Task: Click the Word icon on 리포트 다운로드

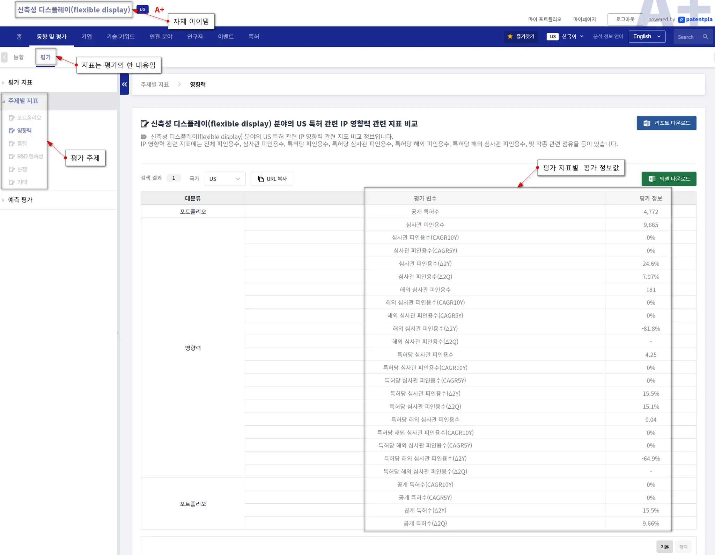Action: [647, 123]
